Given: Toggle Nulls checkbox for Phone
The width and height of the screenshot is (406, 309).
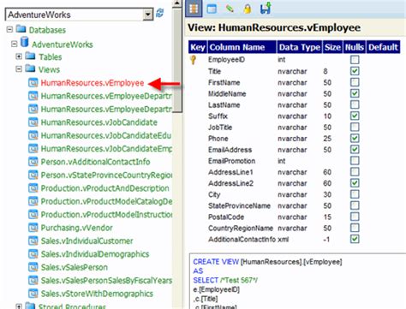Looking at the screenshot, I should click(355, 139).
